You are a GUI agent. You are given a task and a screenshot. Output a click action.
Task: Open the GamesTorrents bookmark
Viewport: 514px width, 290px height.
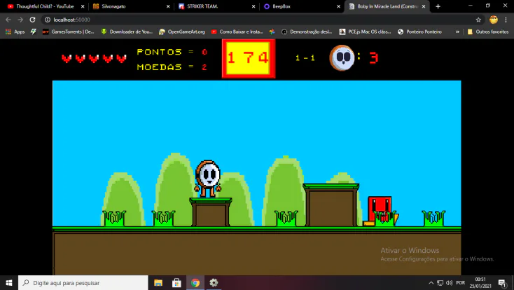tap(68, 32)
